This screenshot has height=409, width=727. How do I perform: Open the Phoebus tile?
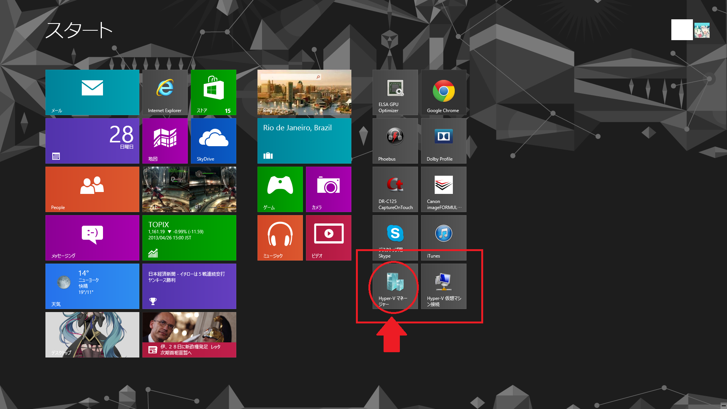pos(395,140)
